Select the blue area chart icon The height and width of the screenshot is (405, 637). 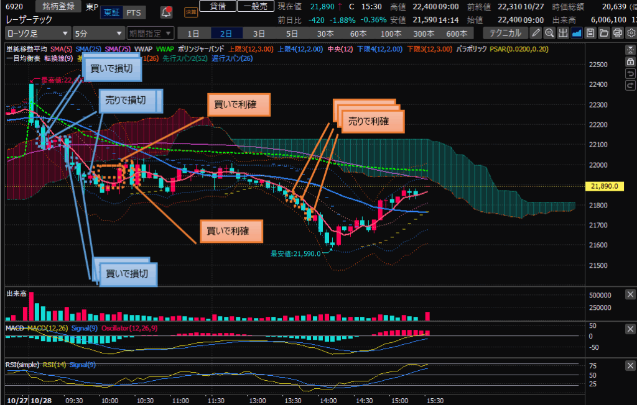[577, 33]
